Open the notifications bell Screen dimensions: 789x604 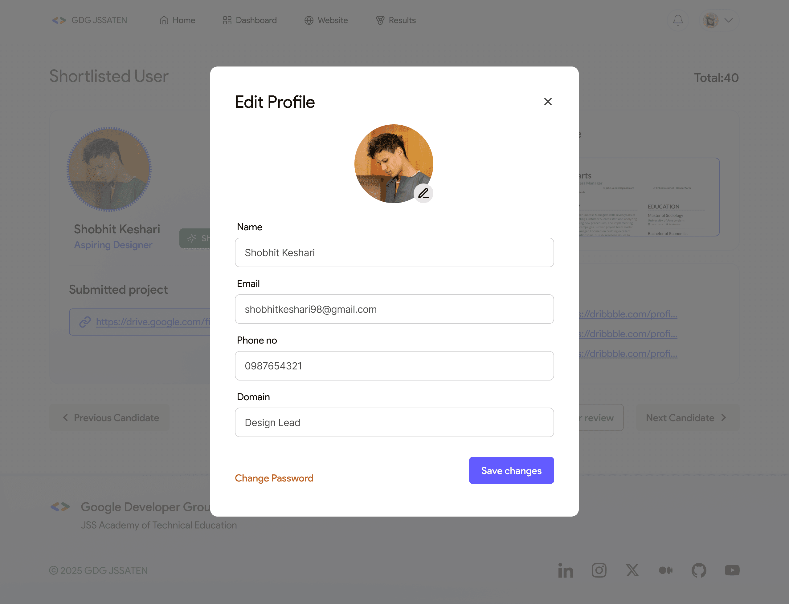click(x=678, y=20)
